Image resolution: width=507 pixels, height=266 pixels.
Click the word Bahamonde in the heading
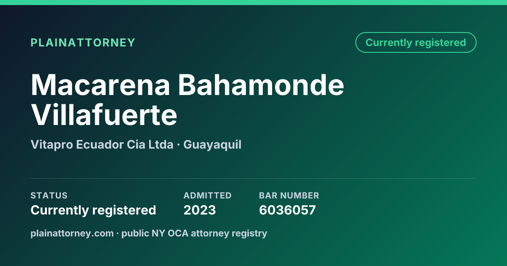click(261, 85)
